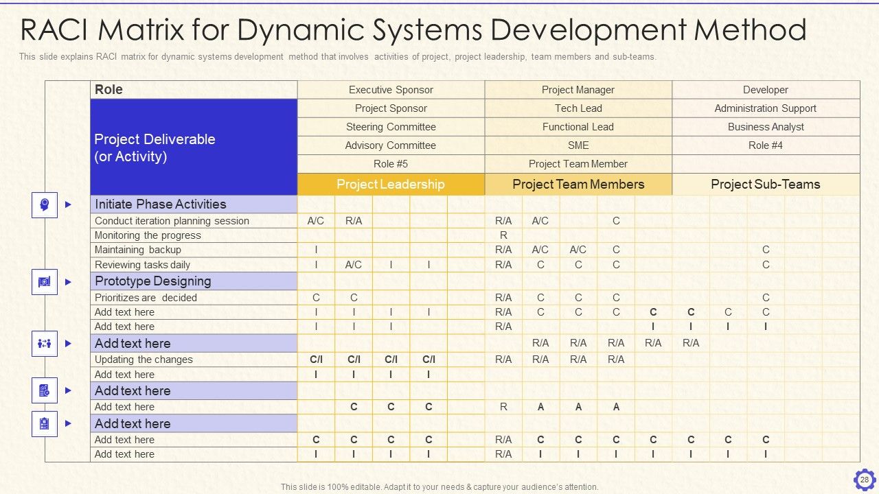Click the prototype icon beside Prototype Designing
879x494 pixels.
pos(45,281)
